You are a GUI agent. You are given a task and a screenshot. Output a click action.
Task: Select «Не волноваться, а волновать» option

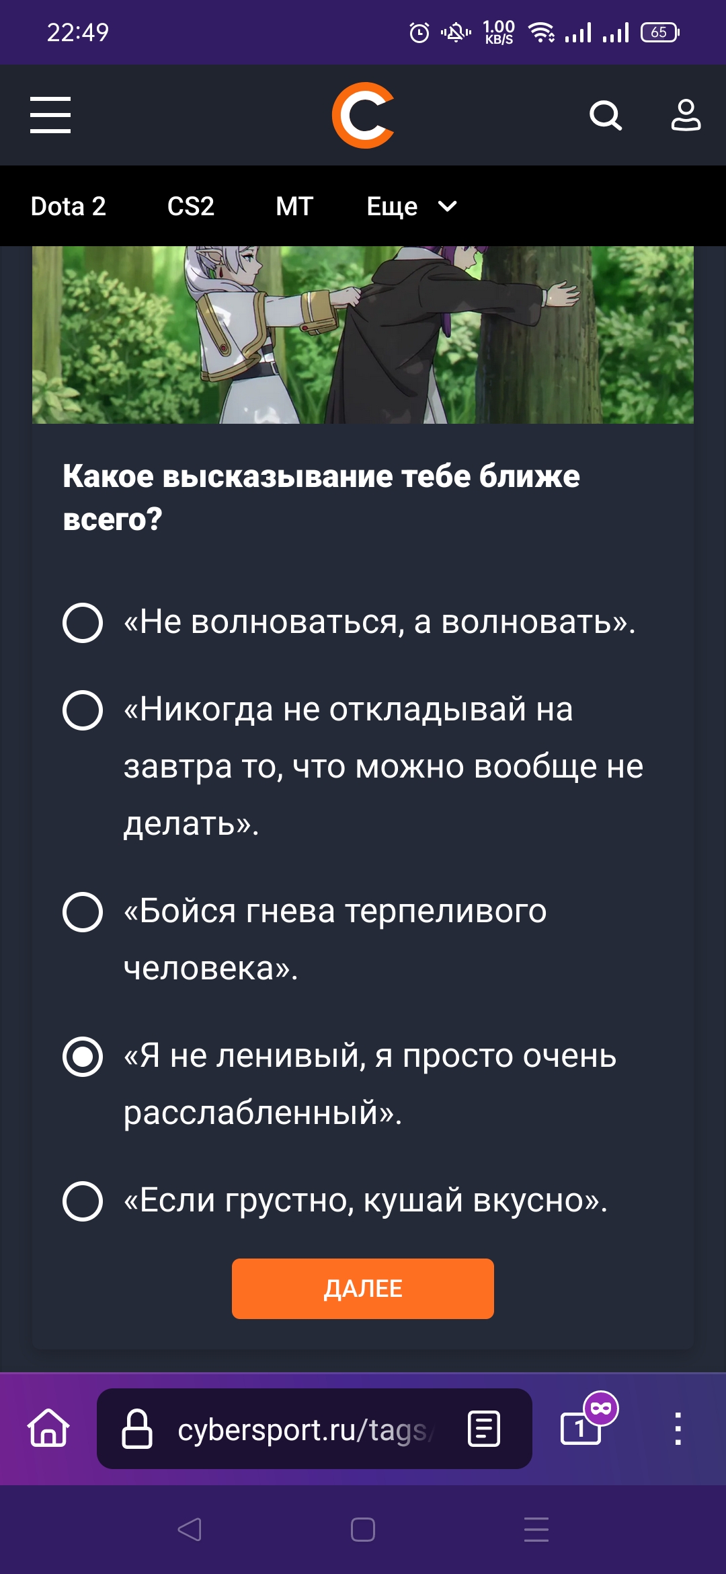click(83, 623)
